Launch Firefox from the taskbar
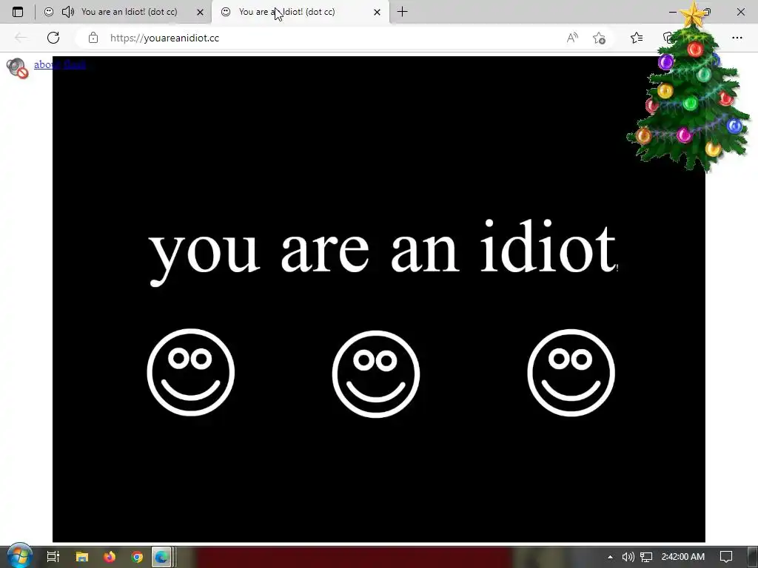This screenshot has width=758, height=568. [110, 557]
